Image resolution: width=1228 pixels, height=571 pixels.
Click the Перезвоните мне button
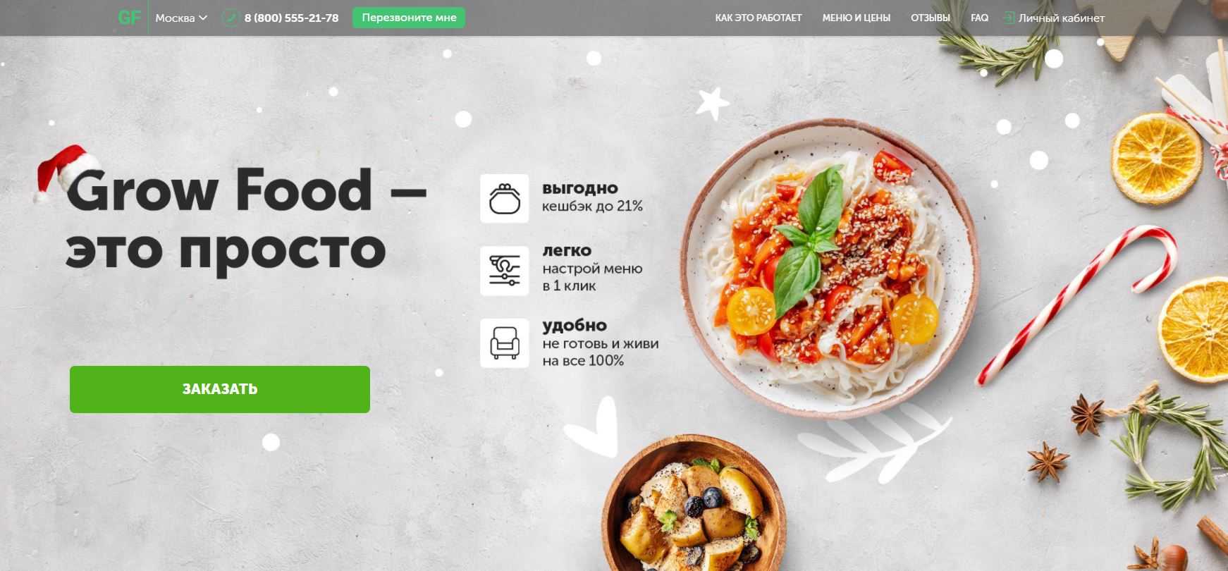(409, 18)
